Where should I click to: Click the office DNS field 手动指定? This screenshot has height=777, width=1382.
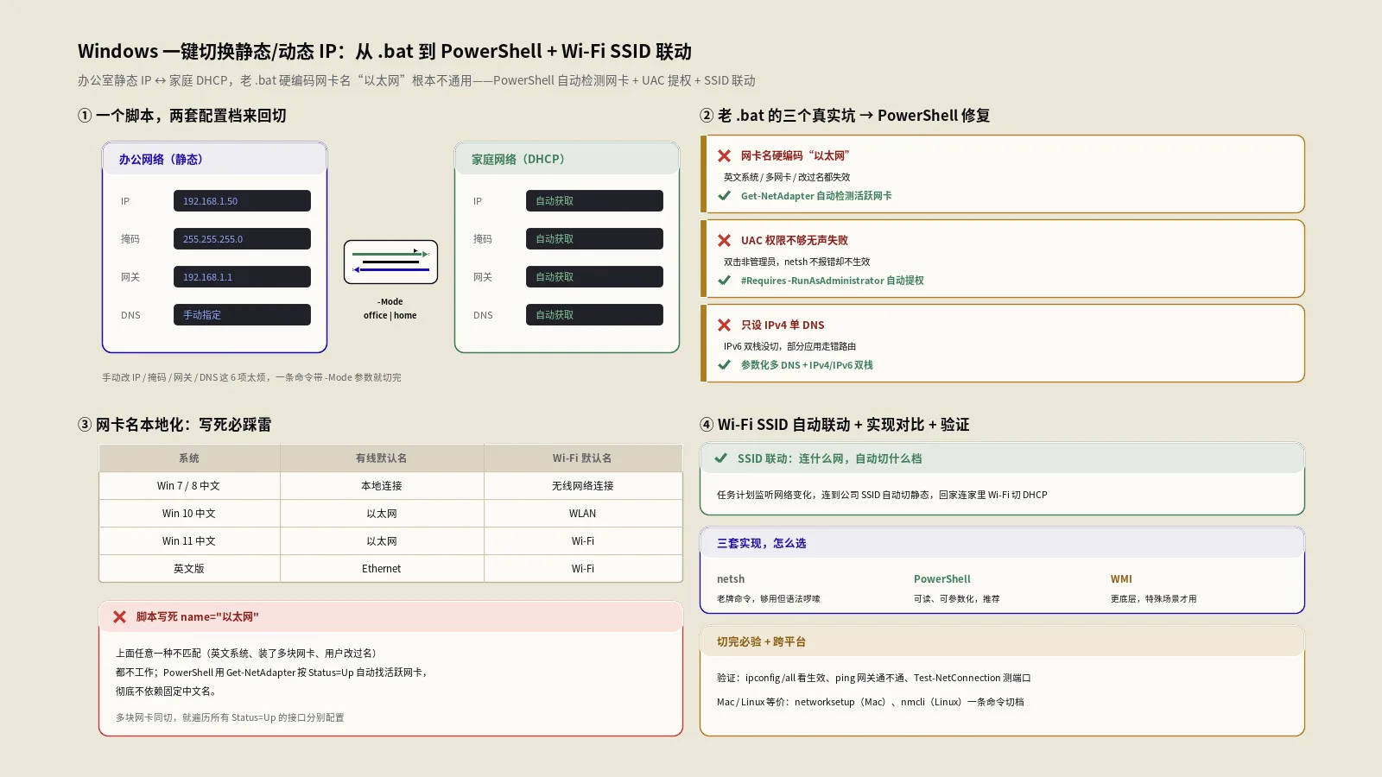tap(242, 315)
